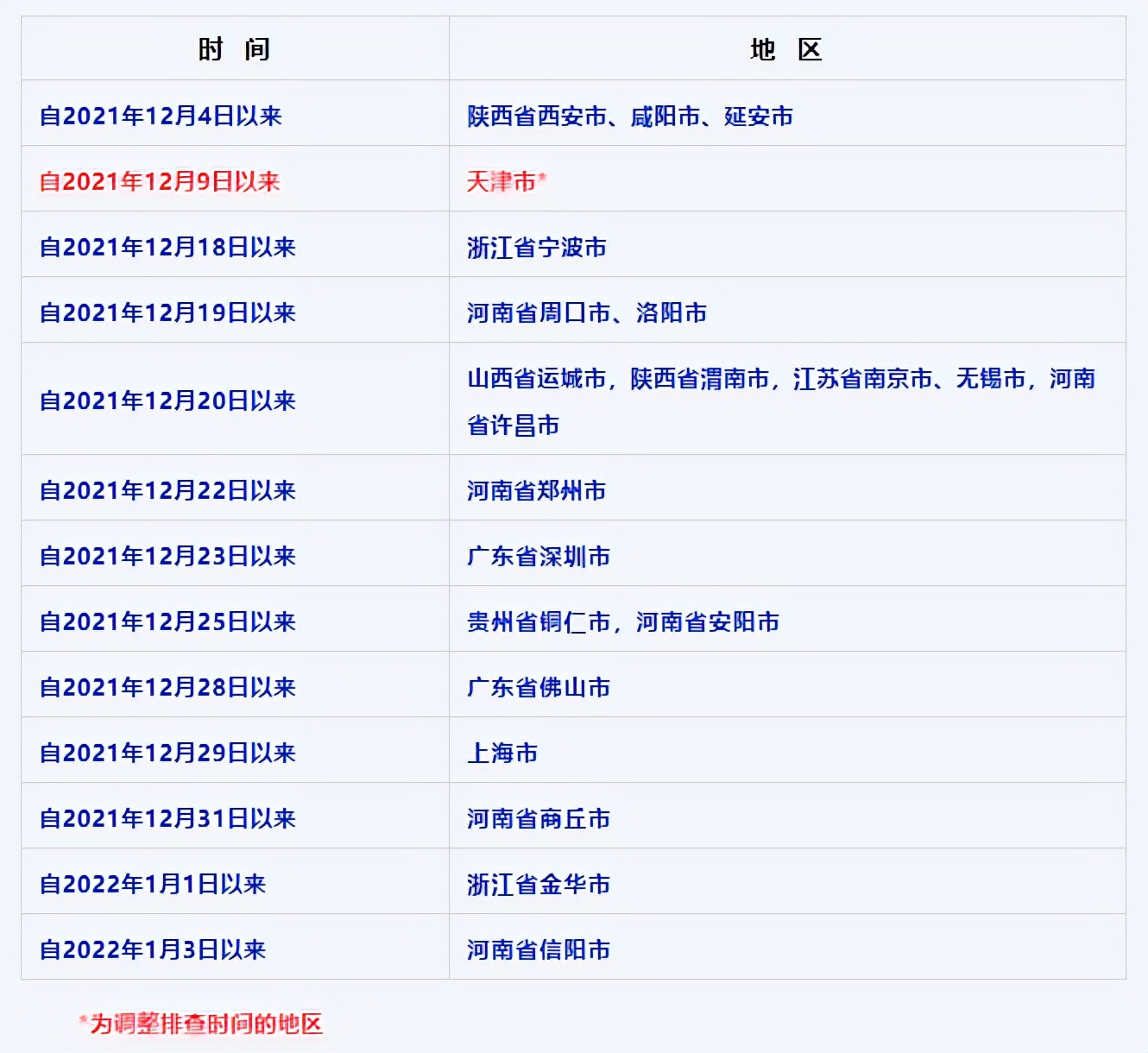The width and height of the screenshot is (1148, 1053).
Task: Click the 河南省商丘市 cell
Action: (x=537, y=818)
